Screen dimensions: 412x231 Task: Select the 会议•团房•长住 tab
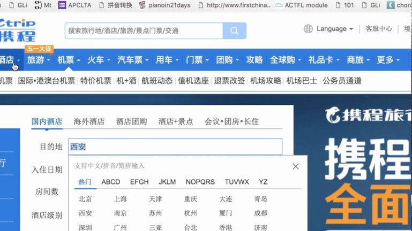(x=231, y=121)
